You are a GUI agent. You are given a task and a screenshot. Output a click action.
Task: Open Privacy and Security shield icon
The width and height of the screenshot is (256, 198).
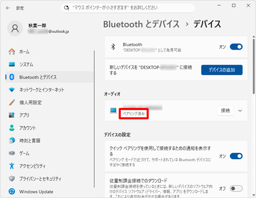coord(12,179)
